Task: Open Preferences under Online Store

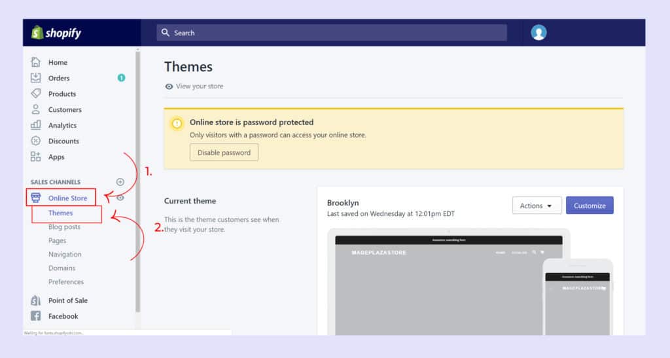Action: click(x=66, y=281)
